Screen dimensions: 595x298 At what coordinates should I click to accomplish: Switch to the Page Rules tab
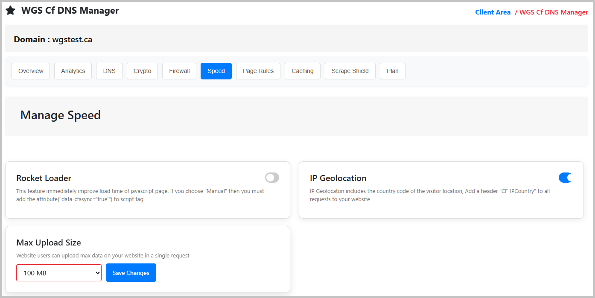pyautogui.click(x=258, y=71)
